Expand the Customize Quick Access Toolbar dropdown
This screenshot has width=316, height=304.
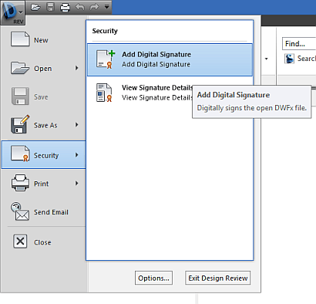coord(106,7)
